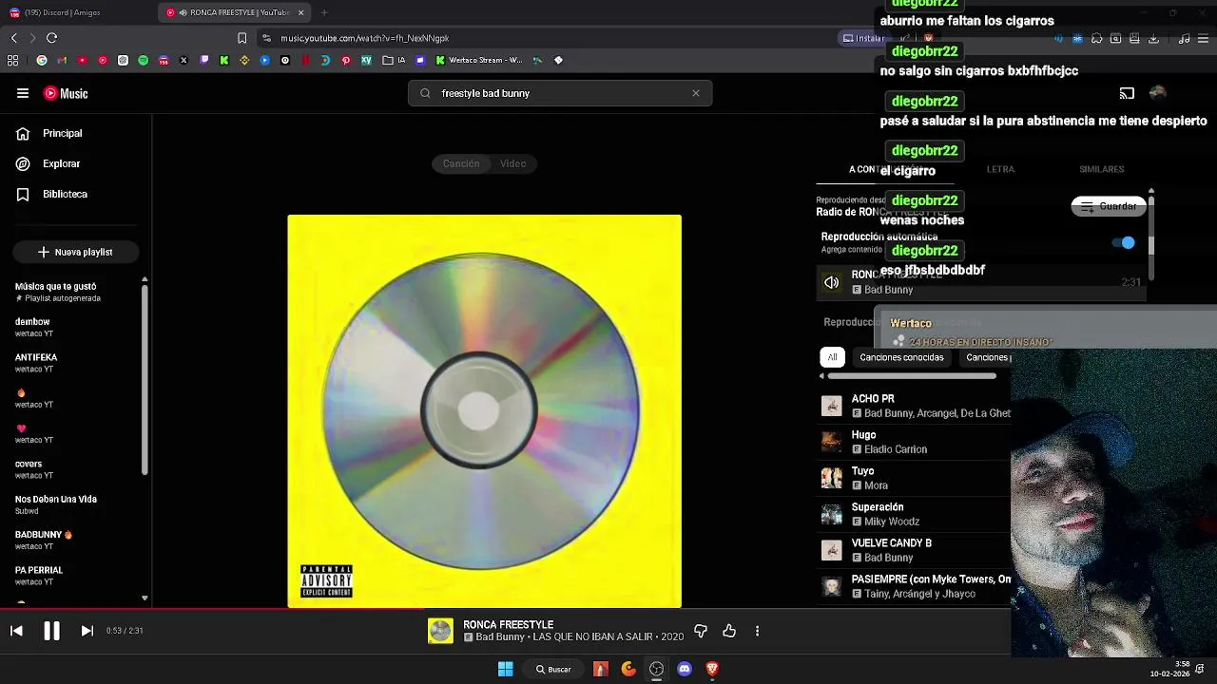Skip to the next track
Image resolution: width=1217 pixels, height=684 pixels.
point(87,631)
